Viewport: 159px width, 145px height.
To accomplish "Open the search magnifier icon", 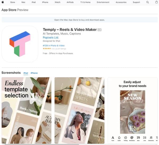I will pos(148,2).
